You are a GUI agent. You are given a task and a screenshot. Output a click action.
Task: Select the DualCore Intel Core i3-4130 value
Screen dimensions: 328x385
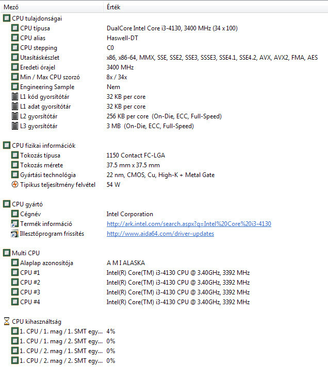pyautogui.click(x=172, y=28)
